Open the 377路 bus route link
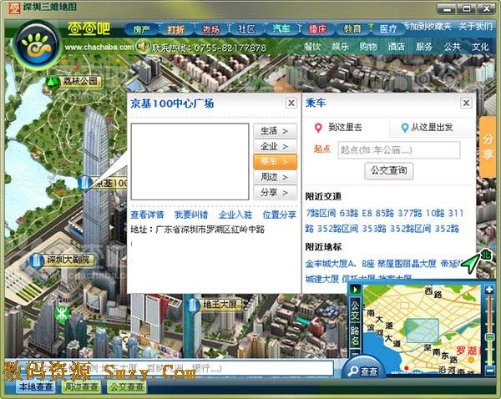Viewport: 501px width, 399px height. point(410,213)
